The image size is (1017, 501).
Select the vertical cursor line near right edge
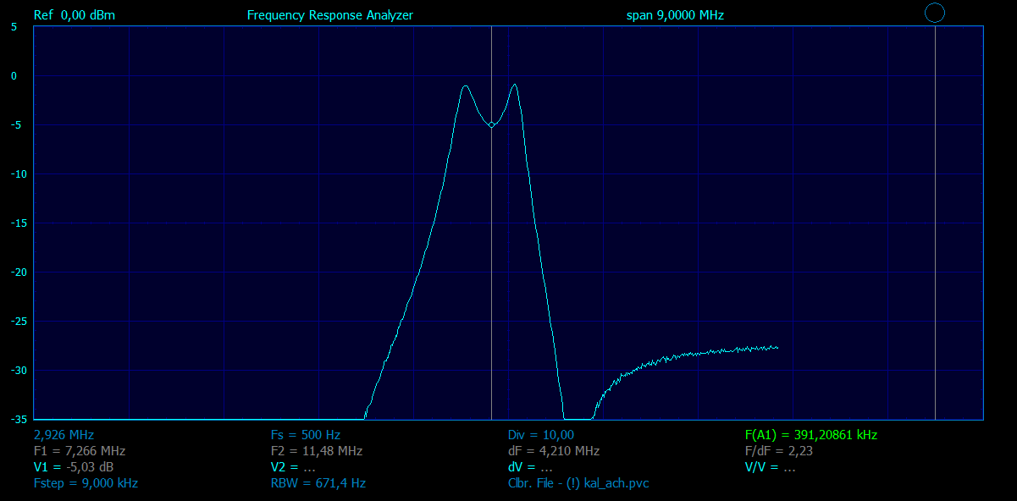point(935,223)
